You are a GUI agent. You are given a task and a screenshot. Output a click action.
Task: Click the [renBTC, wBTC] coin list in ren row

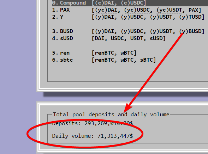[114, 53]
